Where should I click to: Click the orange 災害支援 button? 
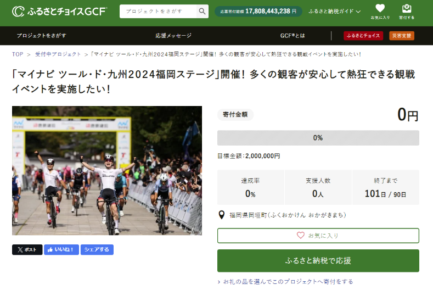point(402,36)
